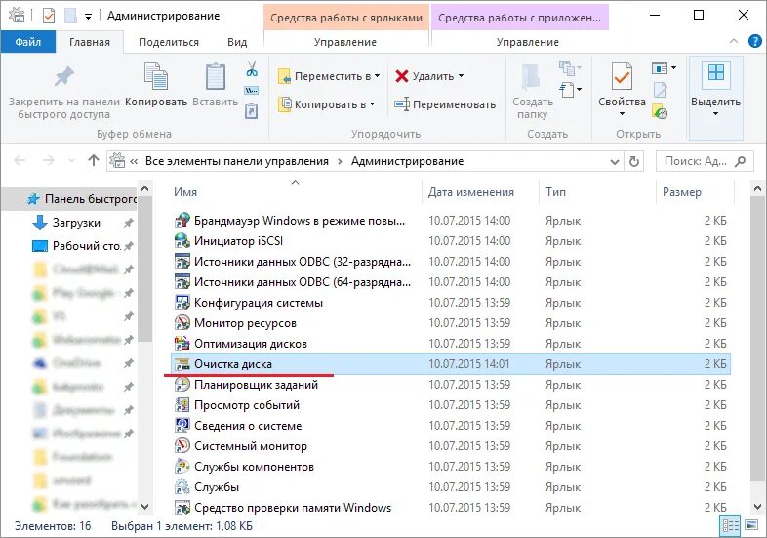This screenshot has height=538, width=767.
Task: Select Конфигурация системы icon
Action: click(x=182, y=303)
